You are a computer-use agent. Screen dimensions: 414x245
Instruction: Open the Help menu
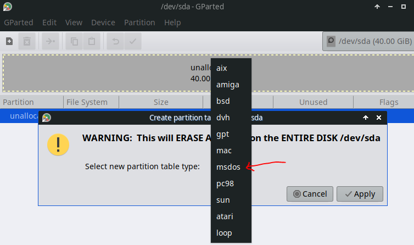pyautogui.click(x=172, y=23)
